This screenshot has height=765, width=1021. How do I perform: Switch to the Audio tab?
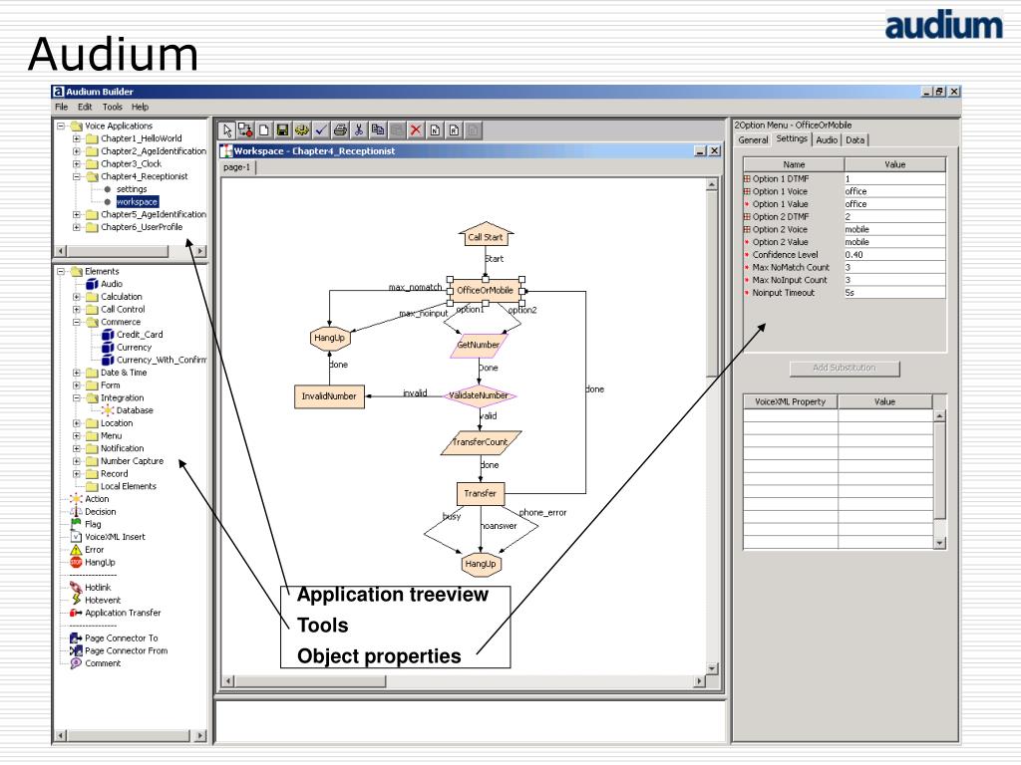[x=827, y=139]
